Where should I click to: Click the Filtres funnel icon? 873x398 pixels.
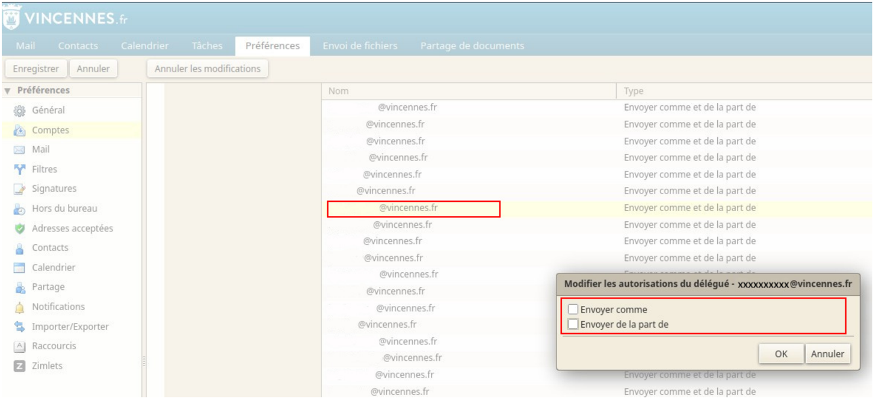click(19, 170)
